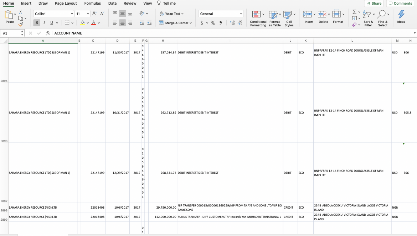This screenshot has height=236, width=417.
Task: Apply the Borders button
Action: point(67,23)
